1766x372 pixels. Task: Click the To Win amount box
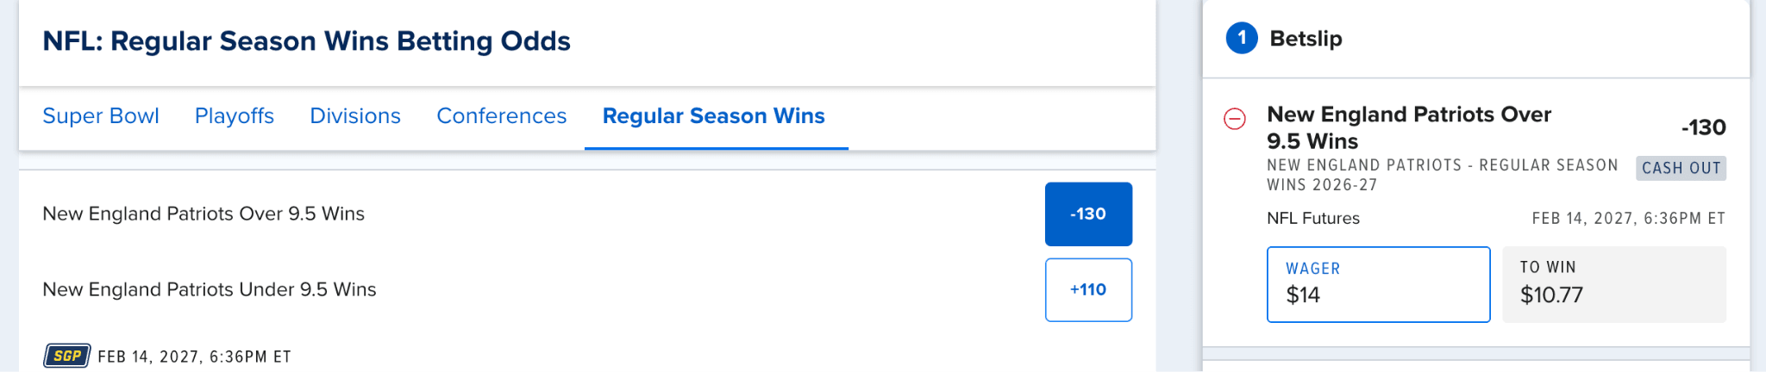tap(1613, 285)
